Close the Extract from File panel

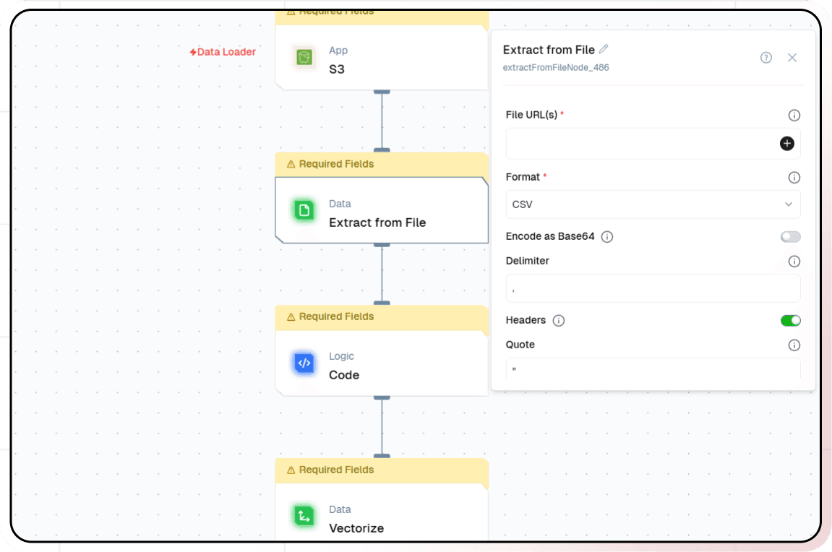coord(792,58)
